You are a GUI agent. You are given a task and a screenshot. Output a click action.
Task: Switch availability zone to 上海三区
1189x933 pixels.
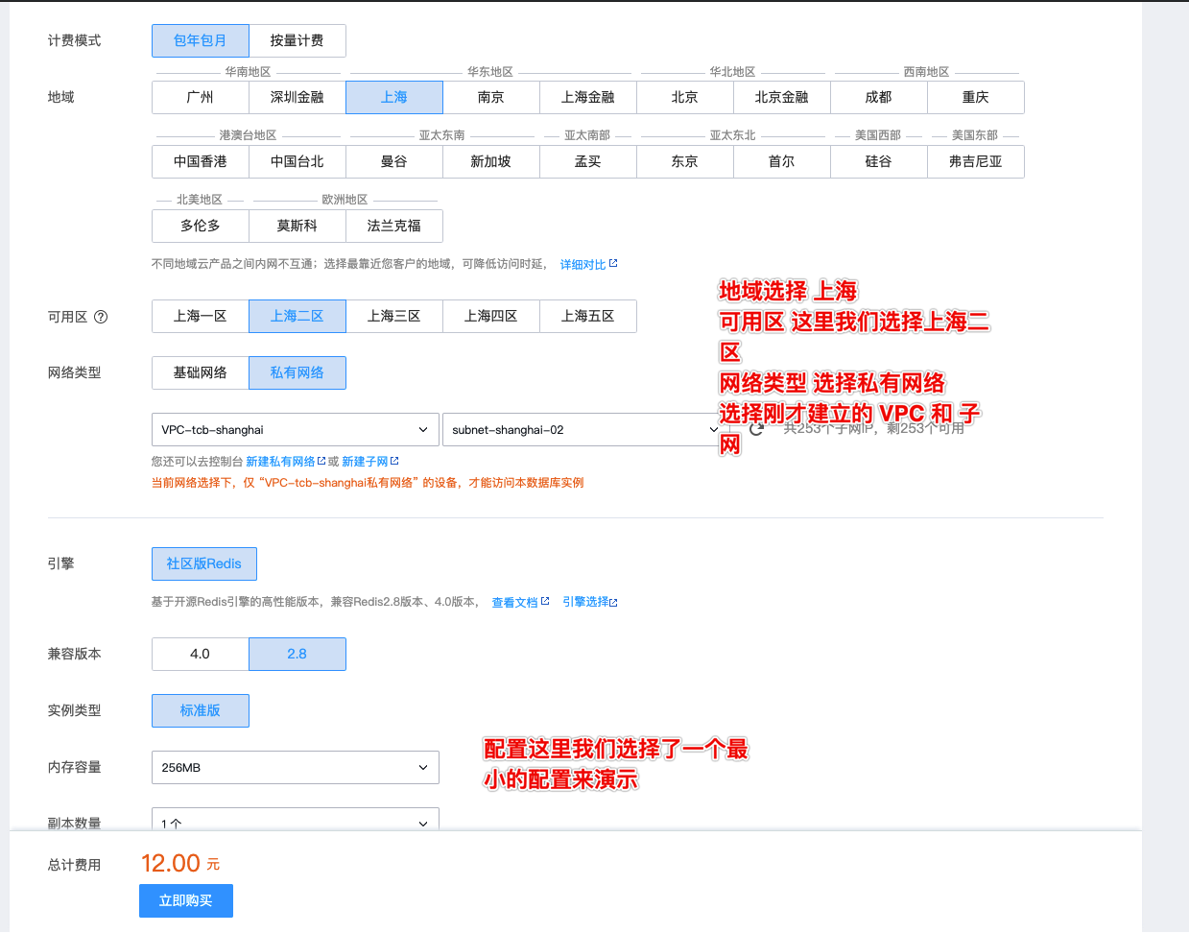[394, 316]
